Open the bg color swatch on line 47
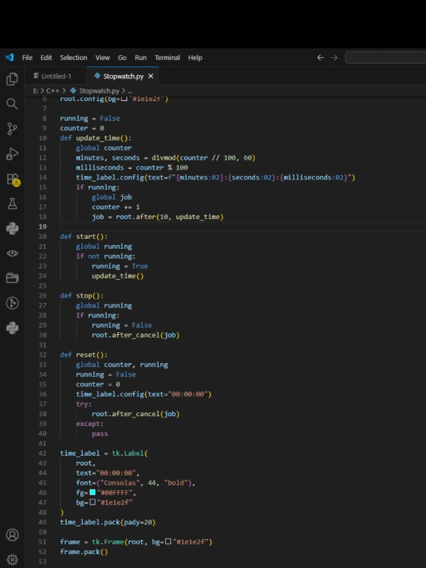This screenshot has width=426, height=568. coord(93,502)
